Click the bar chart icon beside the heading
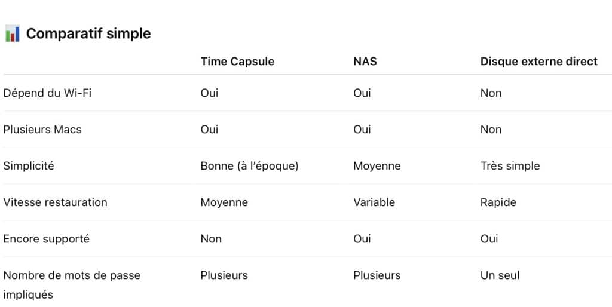Viewport: 612px width, 307px height. [12, 33]
